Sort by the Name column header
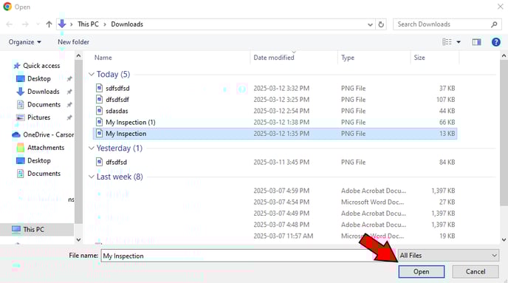Viewport: 508px width, 283px height. coord(103,58)
